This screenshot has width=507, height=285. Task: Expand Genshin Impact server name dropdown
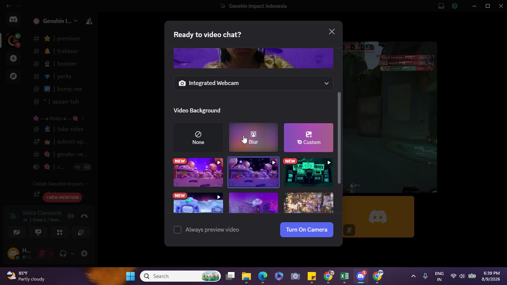pyautogui.click(x=56, y=21)
